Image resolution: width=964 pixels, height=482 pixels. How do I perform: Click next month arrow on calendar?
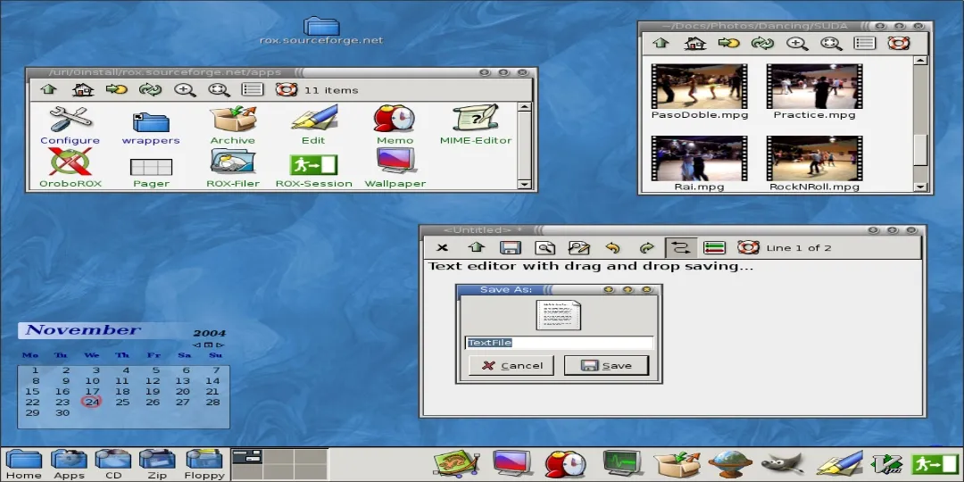[220, 345]
